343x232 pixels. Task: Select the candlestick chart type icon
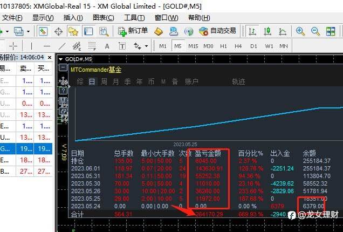point(267,31)
